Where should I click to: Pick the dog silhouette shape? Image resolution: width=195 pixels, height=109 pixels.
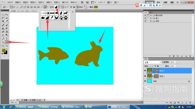[66, 13]
